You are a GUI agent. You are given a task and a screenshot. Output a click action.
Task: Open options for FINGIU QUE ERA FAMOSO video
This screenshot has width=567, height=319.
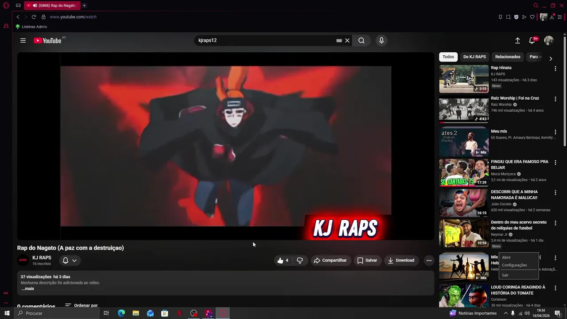[x=555, y=163]
